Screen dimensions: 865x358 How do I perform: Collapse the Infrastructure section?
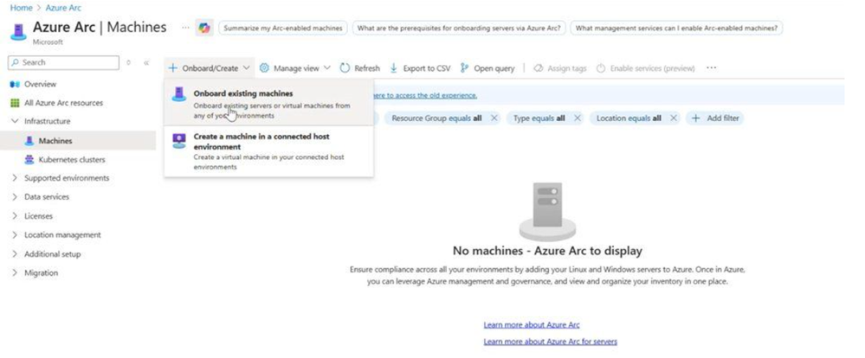15,121
